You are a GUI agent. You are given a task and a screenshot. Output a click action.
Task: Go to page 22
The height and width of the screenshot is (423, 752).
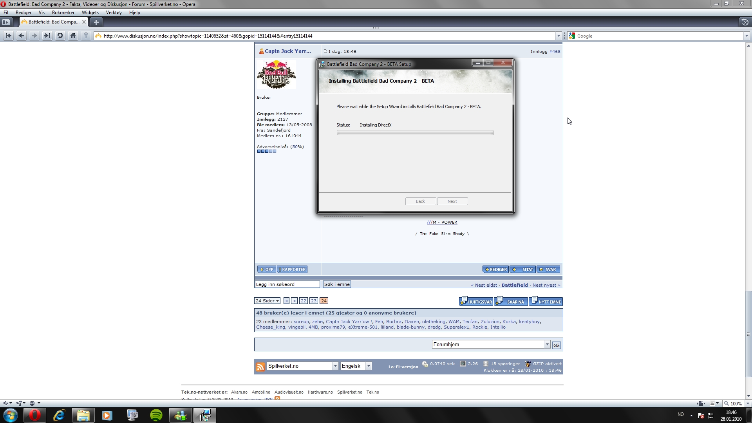(x=304, y=301)
